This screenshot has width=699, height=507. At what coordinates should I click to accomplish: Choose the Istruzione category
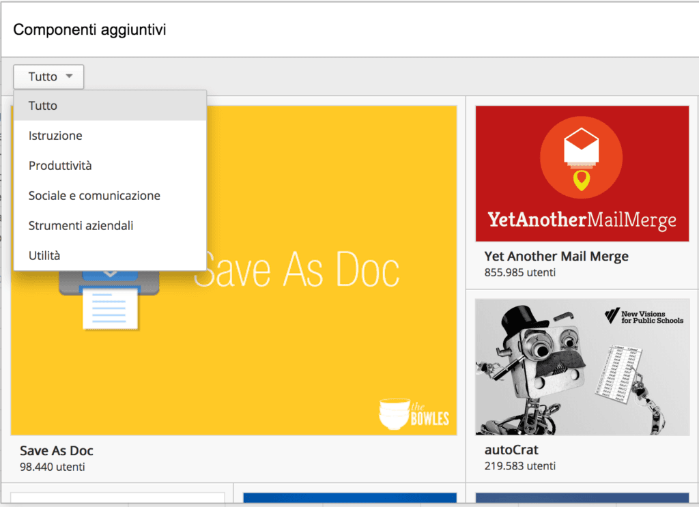110,135
